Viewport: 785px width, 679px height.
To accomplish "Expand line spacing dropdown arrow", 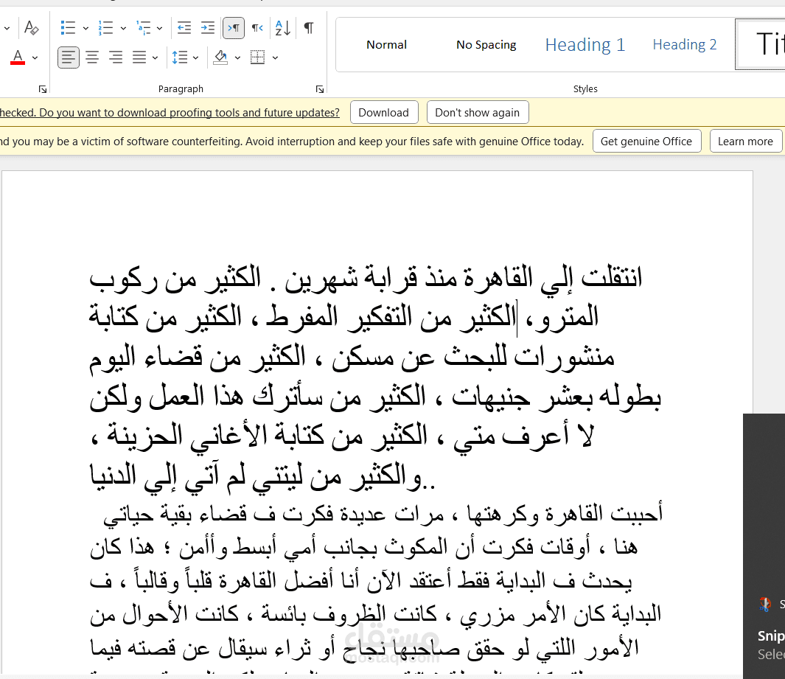I will tap(196, 58).
